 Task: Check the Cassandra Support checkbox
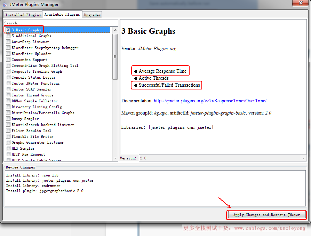click(8, 60)
